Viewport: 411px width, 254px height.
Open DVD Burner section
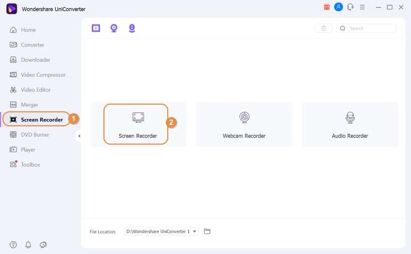coord(29,134)
